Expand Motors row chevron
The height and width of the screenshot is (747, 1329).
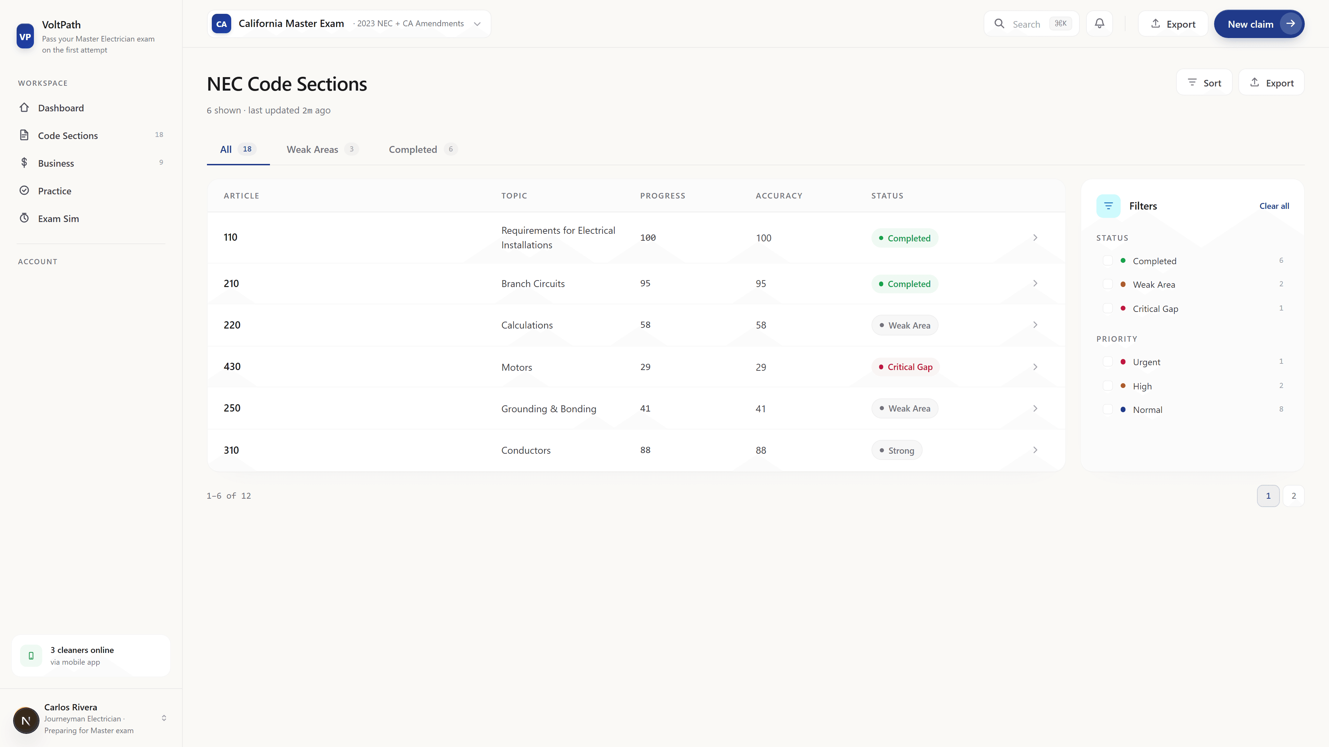[1035, 367]
